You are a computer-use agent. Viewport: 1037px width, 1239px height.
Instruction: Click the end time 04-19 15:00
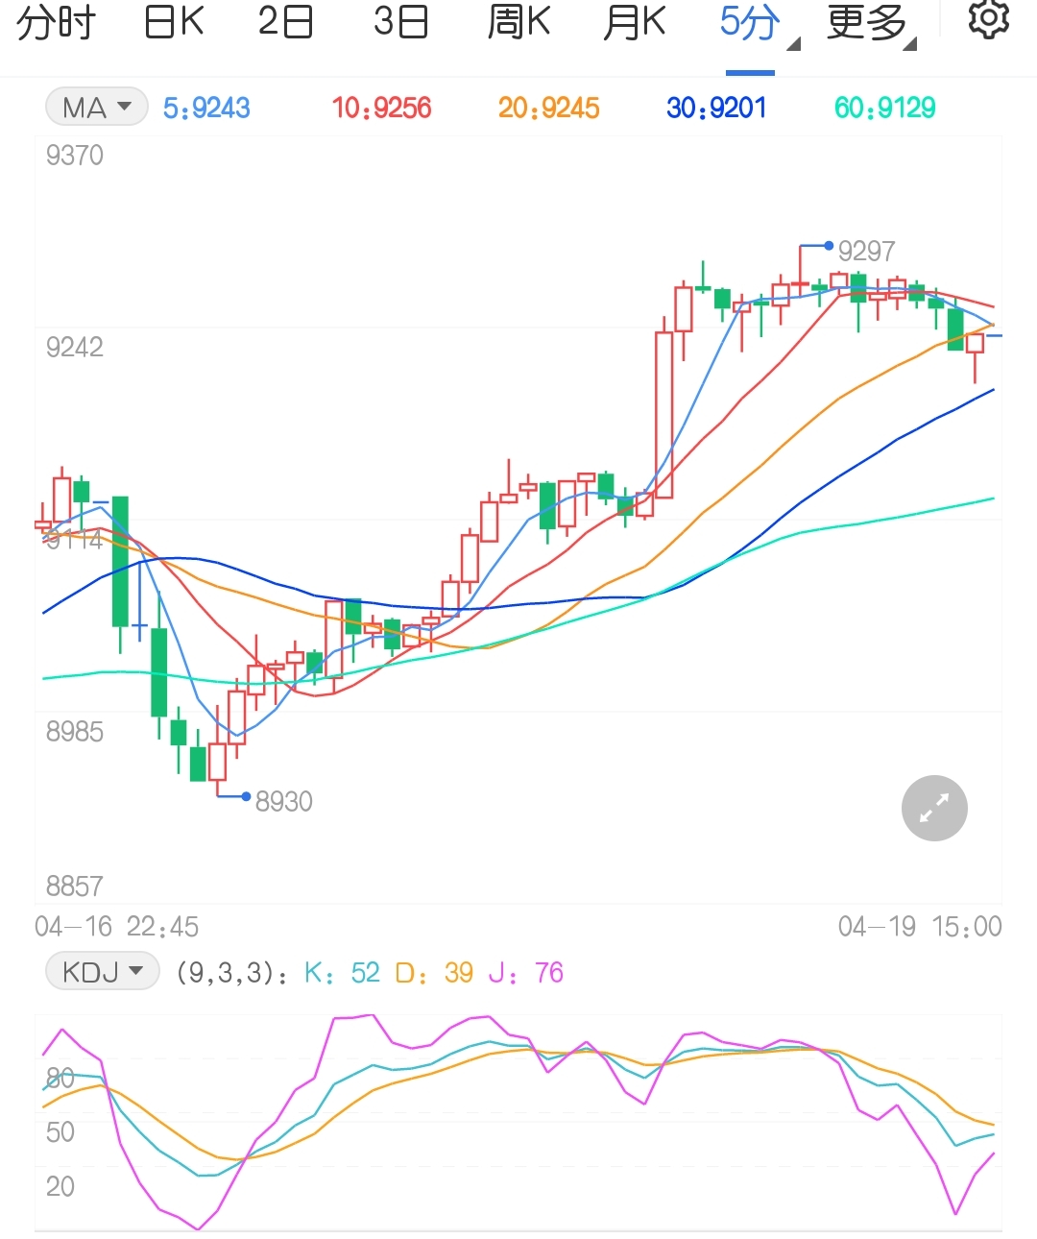tap(920, 927)
